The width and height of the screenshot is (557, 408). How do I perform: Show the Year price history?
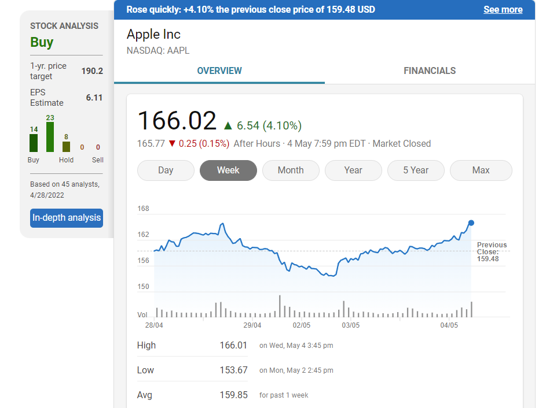point(353,170)
